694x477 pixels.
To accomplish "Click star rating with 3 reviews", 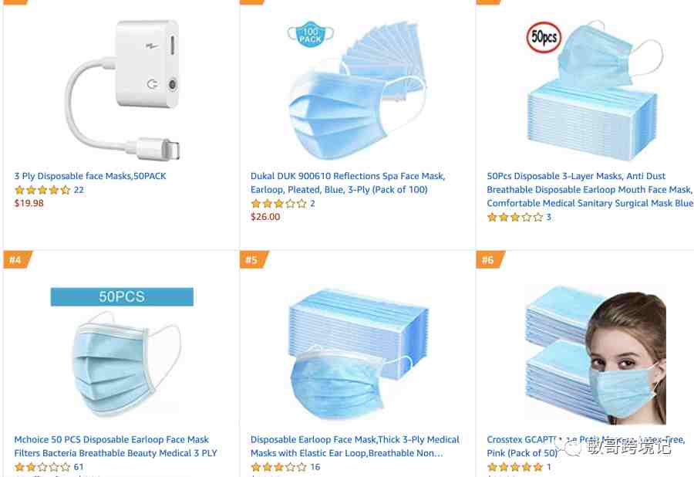I will click(515, 217).
